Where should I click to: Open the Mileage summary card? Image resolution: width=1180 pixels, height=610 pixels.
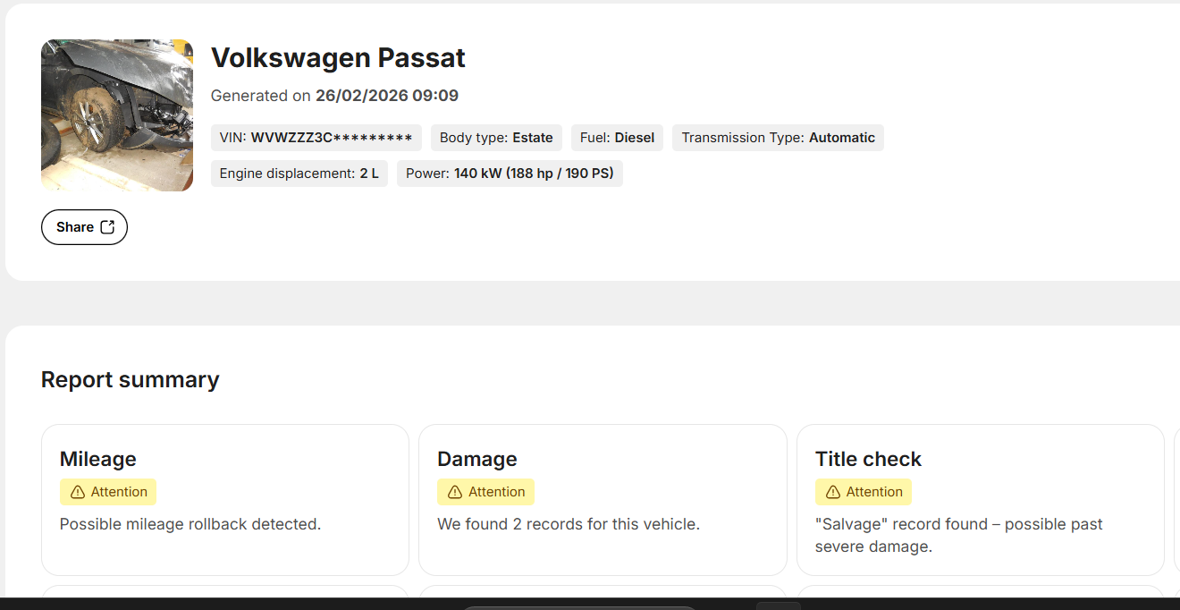(225, 500)
